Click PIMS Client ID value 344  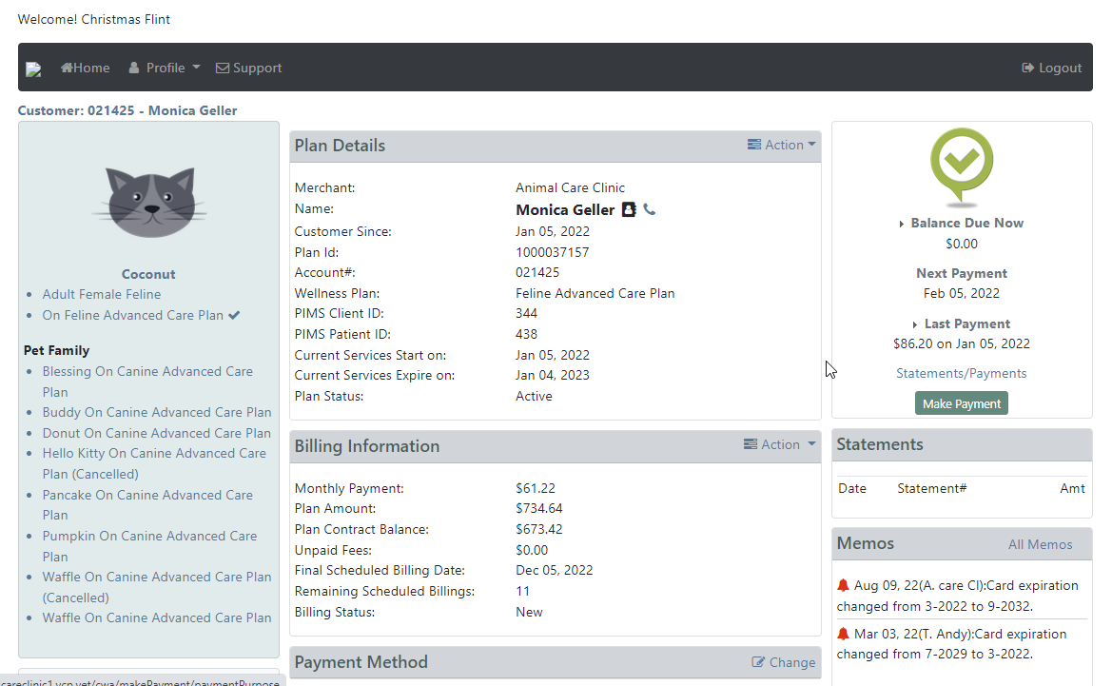(526, 314)
